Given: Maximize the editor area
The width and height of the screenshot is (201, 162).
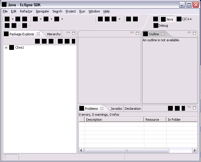Looking at the screenshot, I should [137, 33].
